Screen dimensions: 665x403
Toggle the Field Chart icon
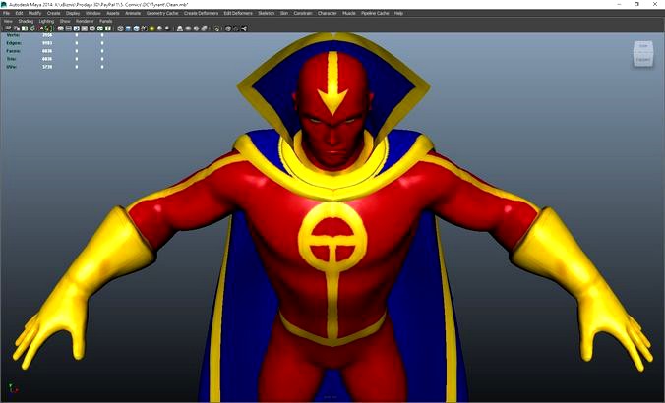click(92, 29)
